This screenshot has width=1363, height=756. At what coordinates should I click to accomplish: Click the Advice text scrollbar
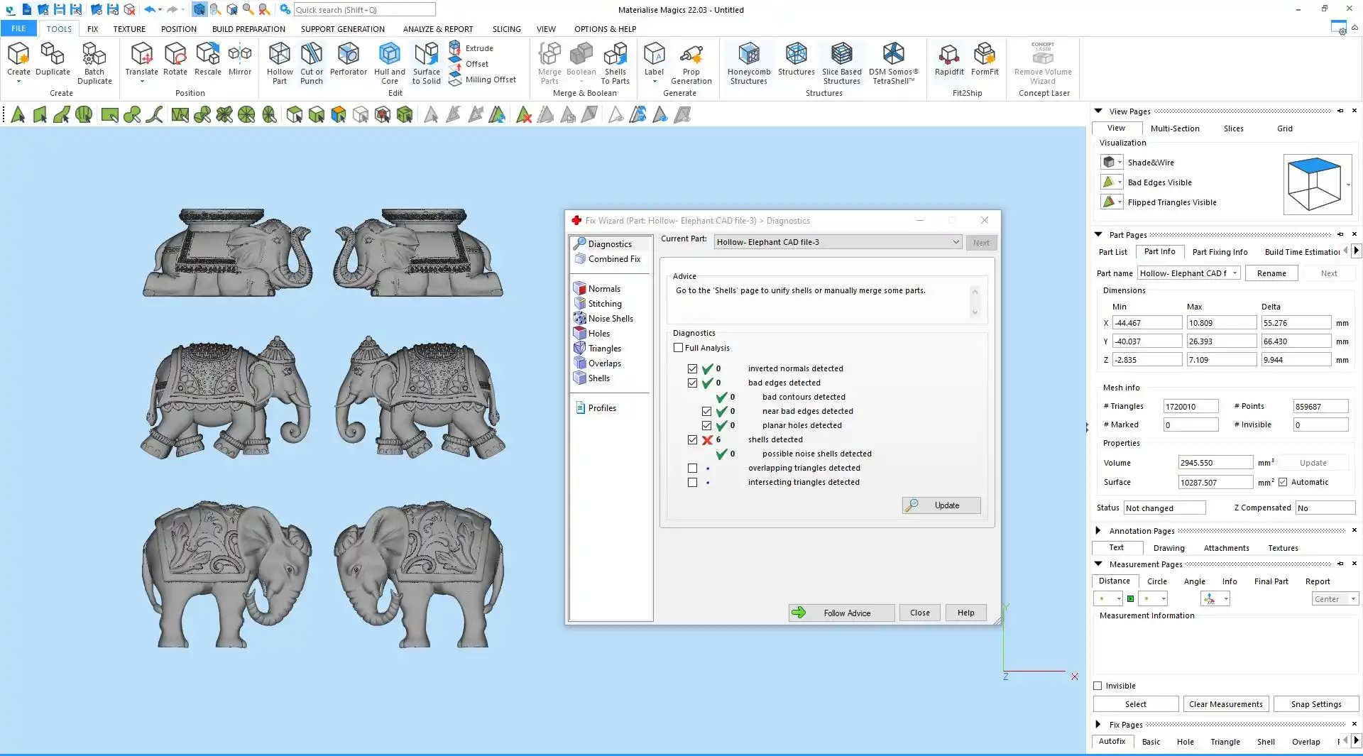(975, 302)
